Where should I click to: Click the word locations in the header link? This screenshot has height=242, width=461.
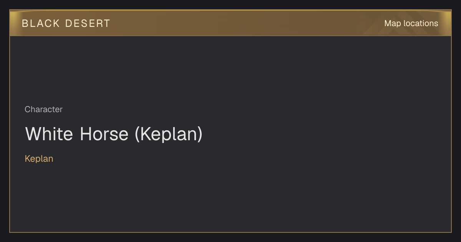(x=421, y=23)
